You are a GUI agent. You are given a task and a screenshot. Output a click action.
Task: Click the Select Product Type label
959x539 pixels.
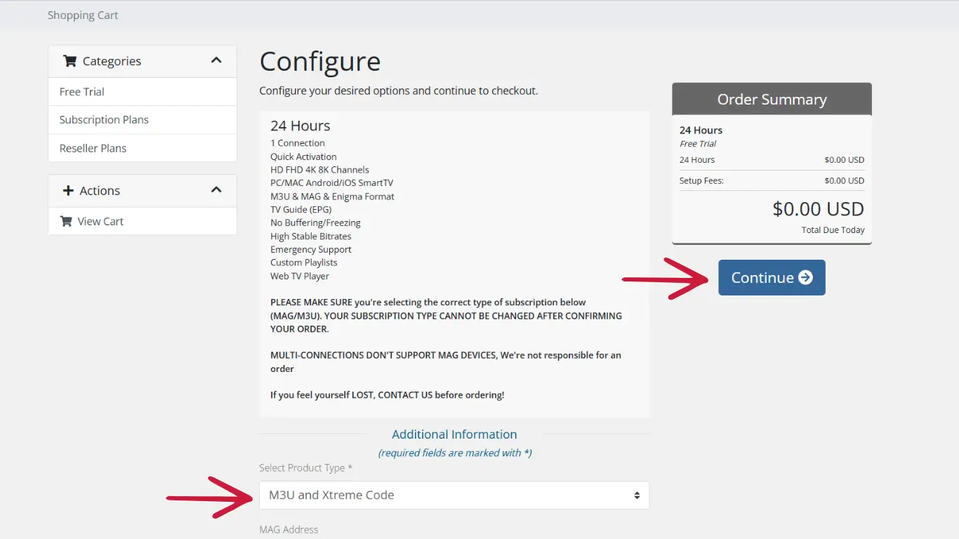(305, 467)
